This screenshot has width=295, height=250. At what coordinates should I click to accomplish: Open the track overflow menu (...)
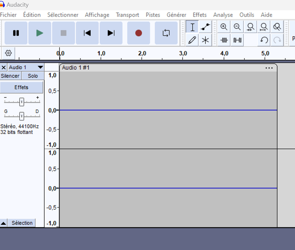(x=269, y=68)
